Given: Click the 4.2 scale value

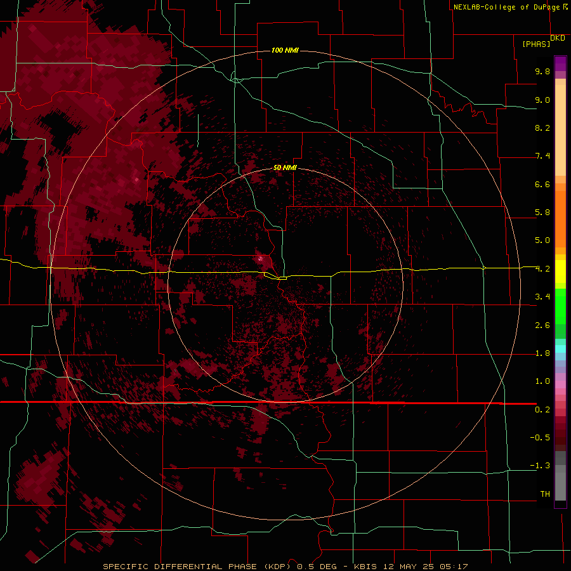Looking at the screenshot, I should pyautogui.click(x=542, y=269).
